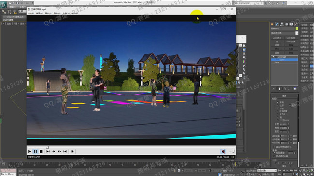Step forward one frame in player
Image resolution: width=314 pixels, height=176 pixels.
point(72,151)
